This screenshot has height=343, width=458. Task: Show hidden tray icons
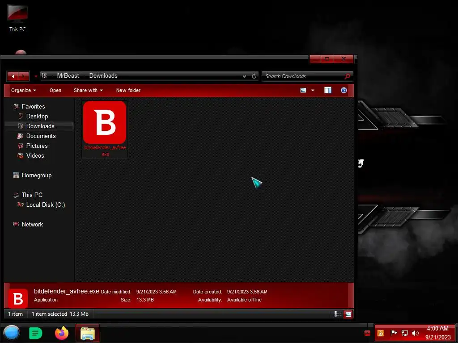(x=368, y=333)
